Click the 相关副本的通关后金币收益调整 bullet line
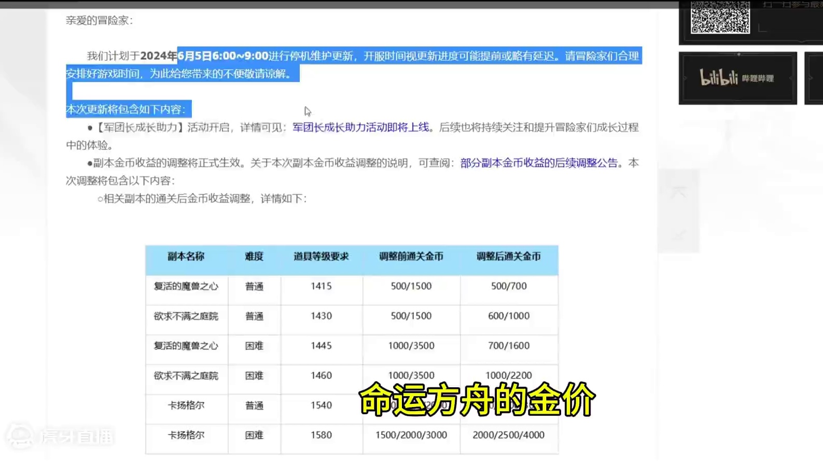823x463 pixels. pyautogui.click(x=202, y=199)
